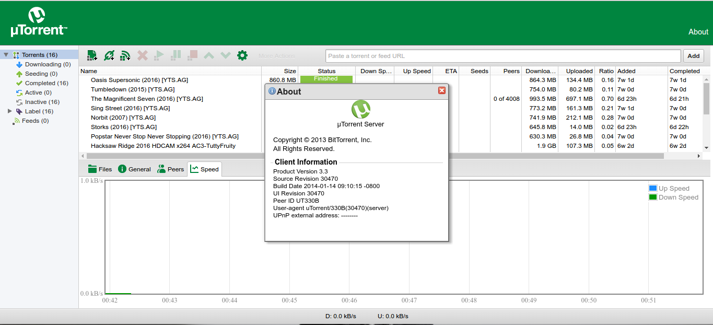The image size is (713, 325).
Task: Click the green Down Speed legend swatch
Action: click(x=652, y=197)
